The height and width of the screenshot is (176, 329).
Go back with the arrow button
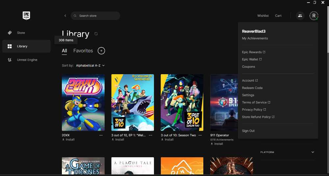(x=65, y=16)
